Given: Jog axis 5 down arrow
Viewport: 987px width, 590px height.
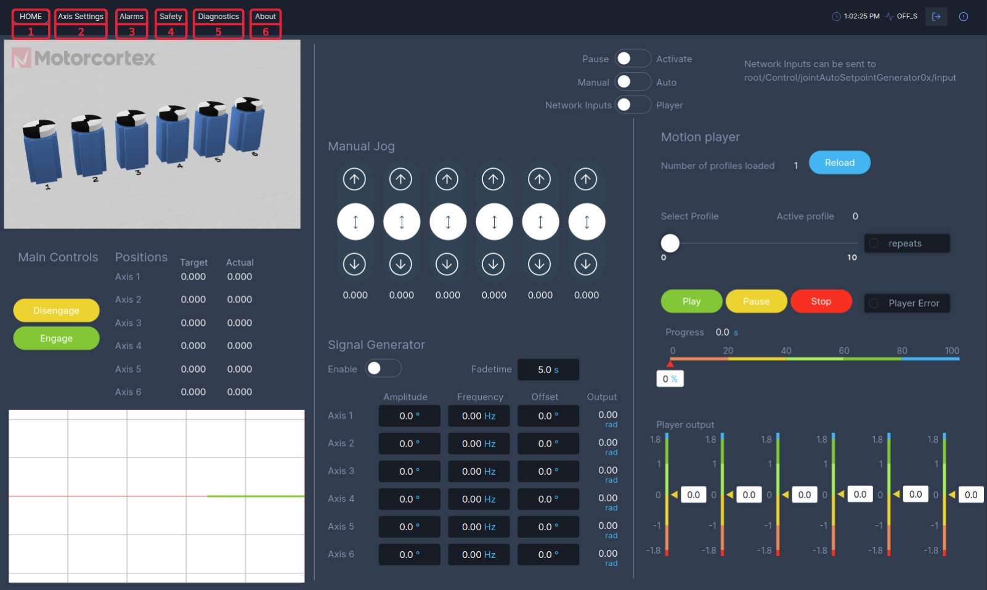Looking at the screenshot, I should [539, 264].
